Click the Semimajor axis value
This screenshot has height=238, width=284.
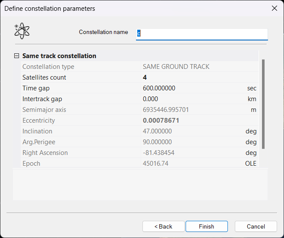(190, 110)
